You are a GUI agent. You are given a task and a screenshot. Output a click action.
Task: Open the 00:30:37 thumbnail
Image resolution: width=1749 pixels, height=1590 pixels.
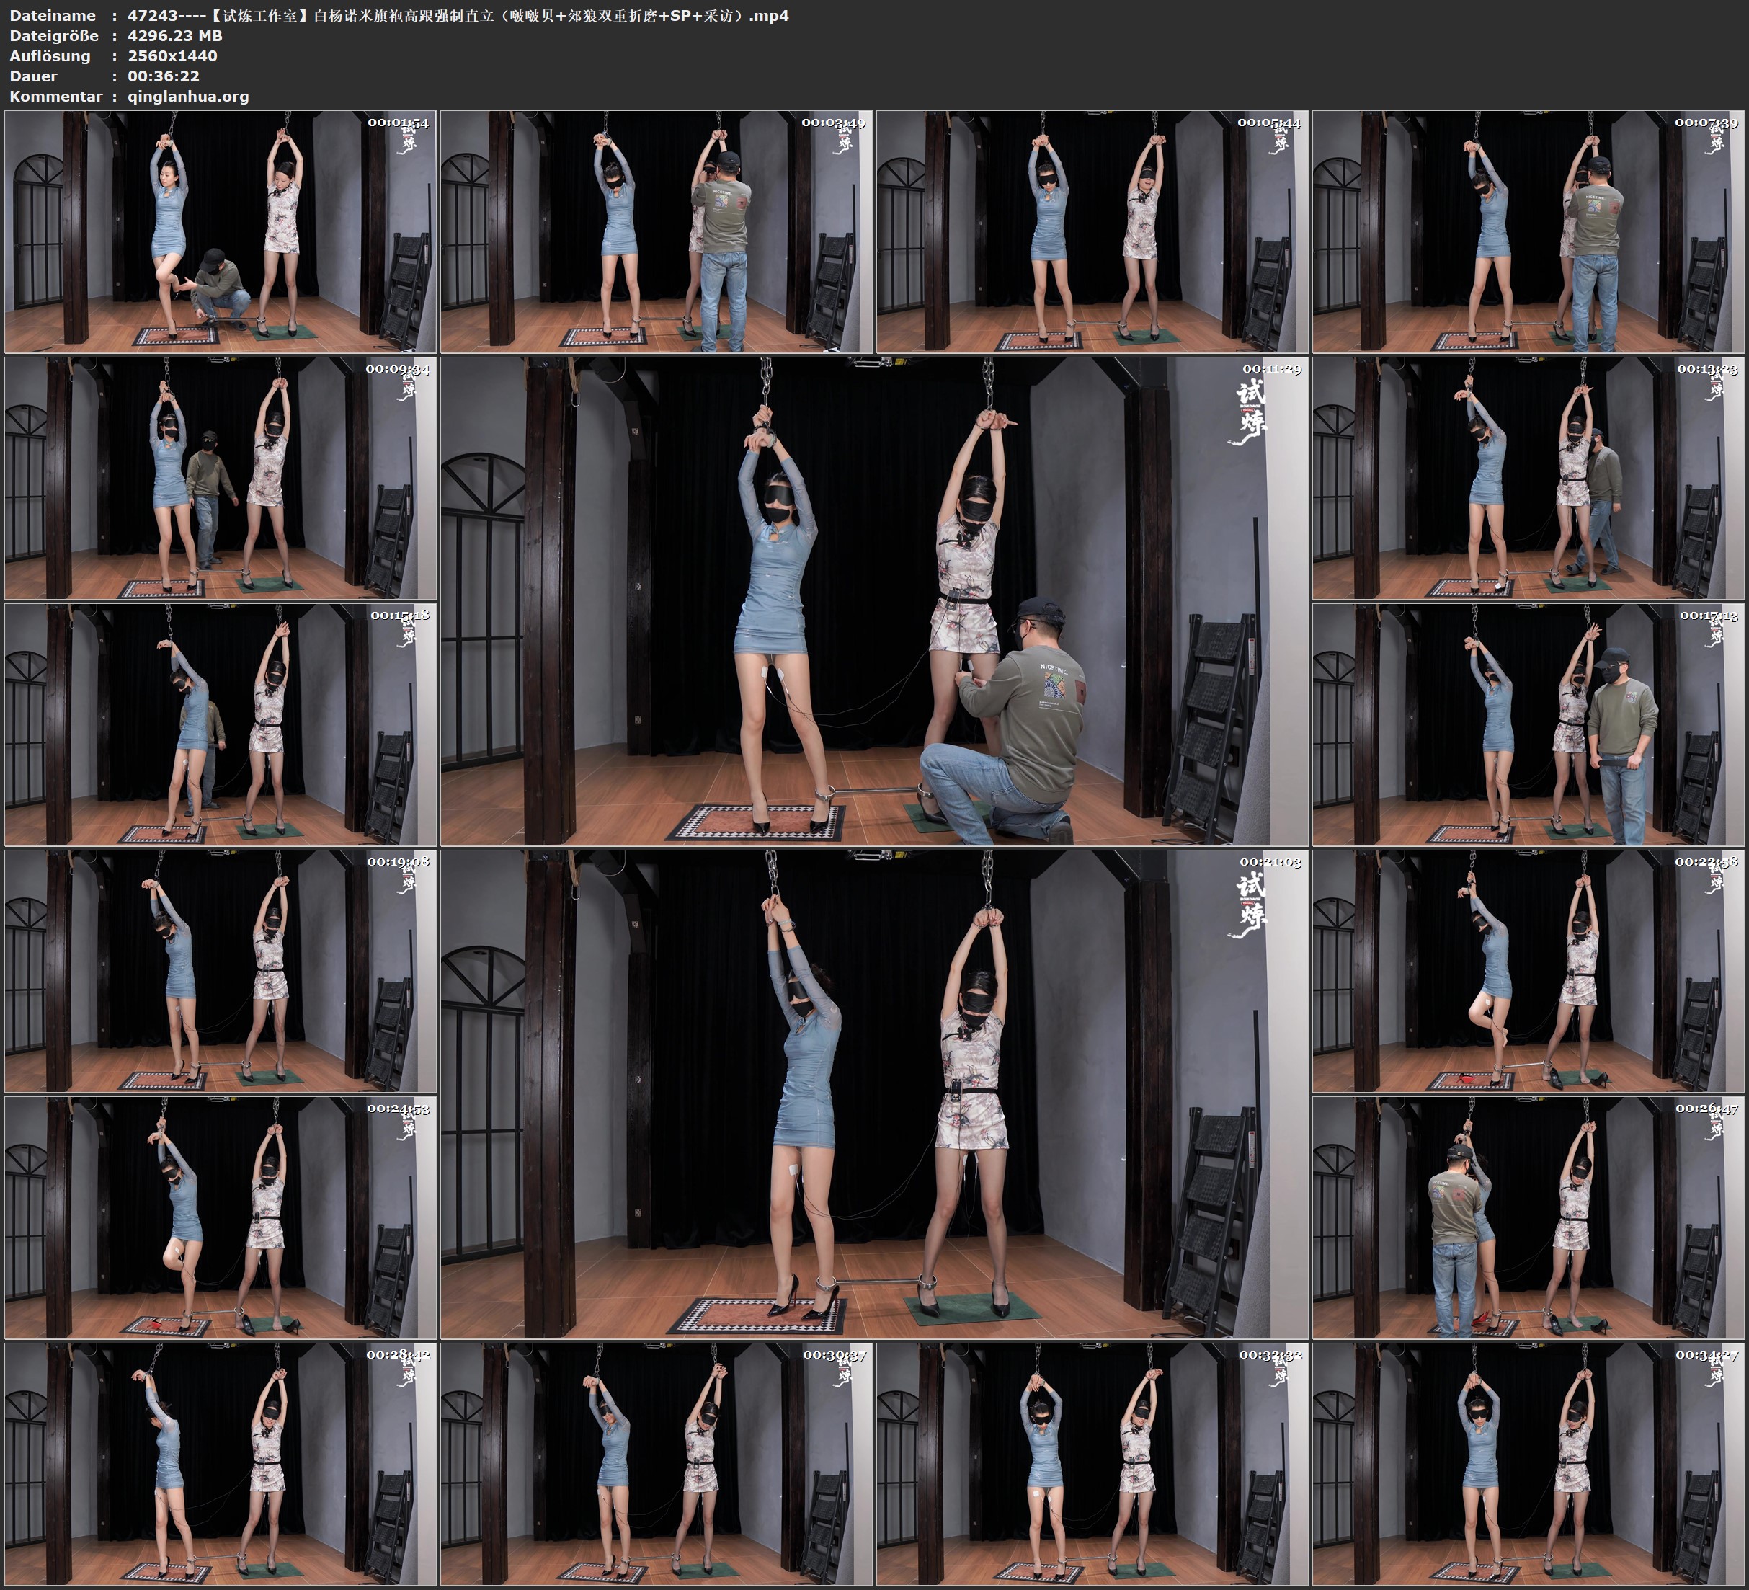[656, 1464]
